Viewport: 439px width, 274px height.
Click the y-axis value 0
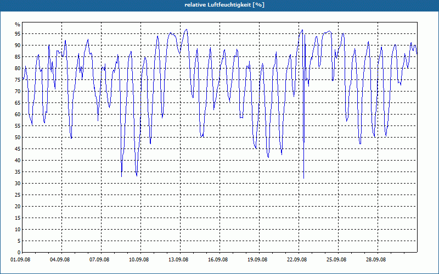19,253
